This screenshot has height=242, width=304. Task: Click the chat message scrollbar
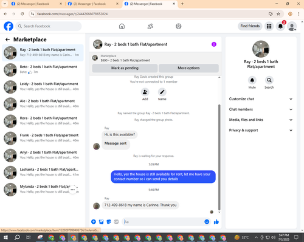point(219,157)
